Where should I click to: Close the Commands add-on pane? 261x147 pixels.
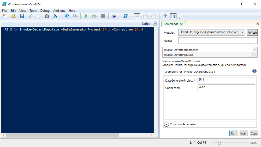[258, 24]
